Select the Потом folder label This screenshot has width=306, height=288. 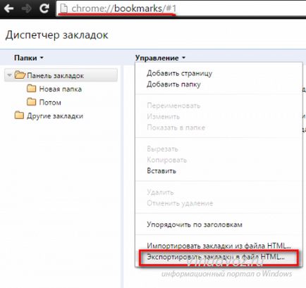click(x=50, y=102)
